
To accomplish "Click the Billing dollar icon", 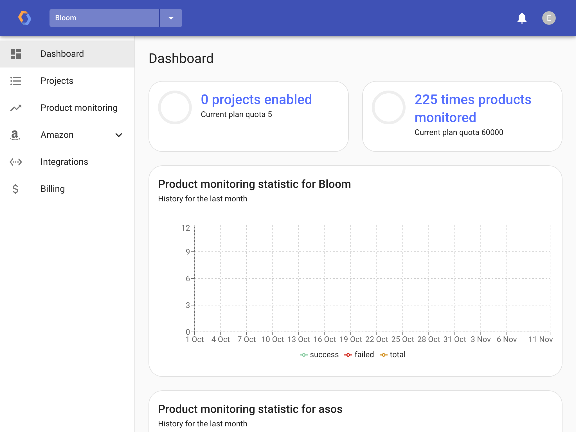I will [15, 189].
